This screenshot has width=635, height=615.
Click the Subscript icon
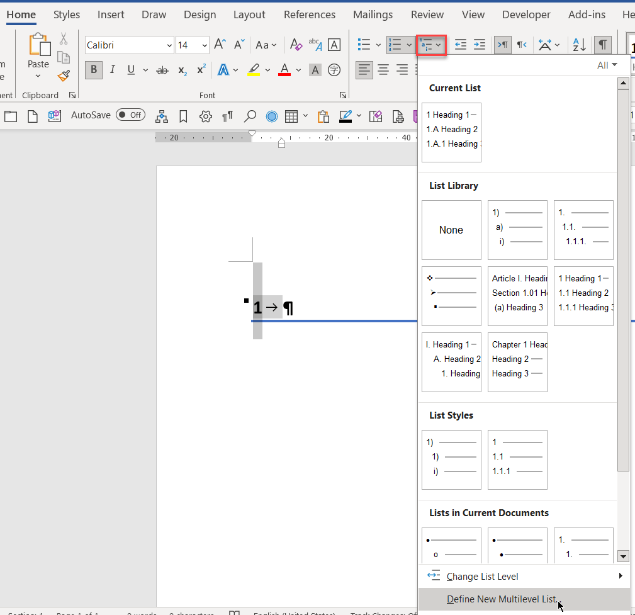click(x=183, y=70)
